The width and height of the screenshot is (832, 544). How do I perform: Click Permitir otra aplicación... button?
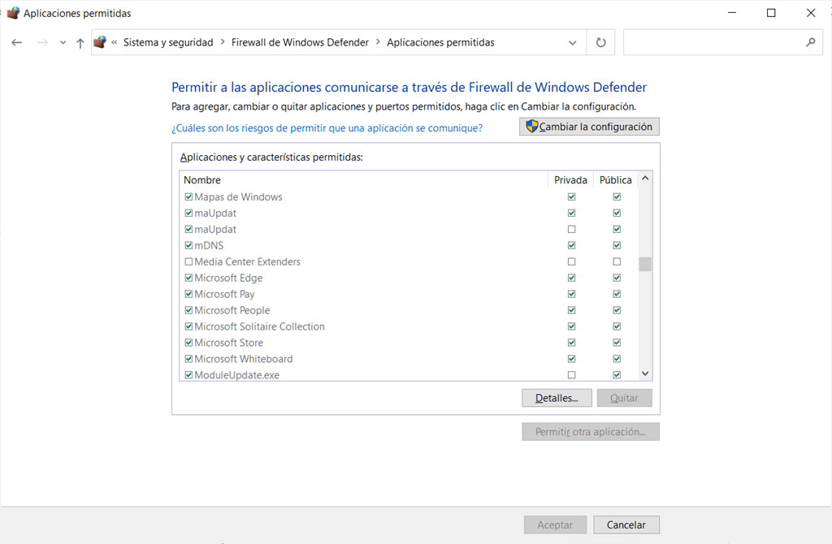pyautogui.click(x=591, y=432)
